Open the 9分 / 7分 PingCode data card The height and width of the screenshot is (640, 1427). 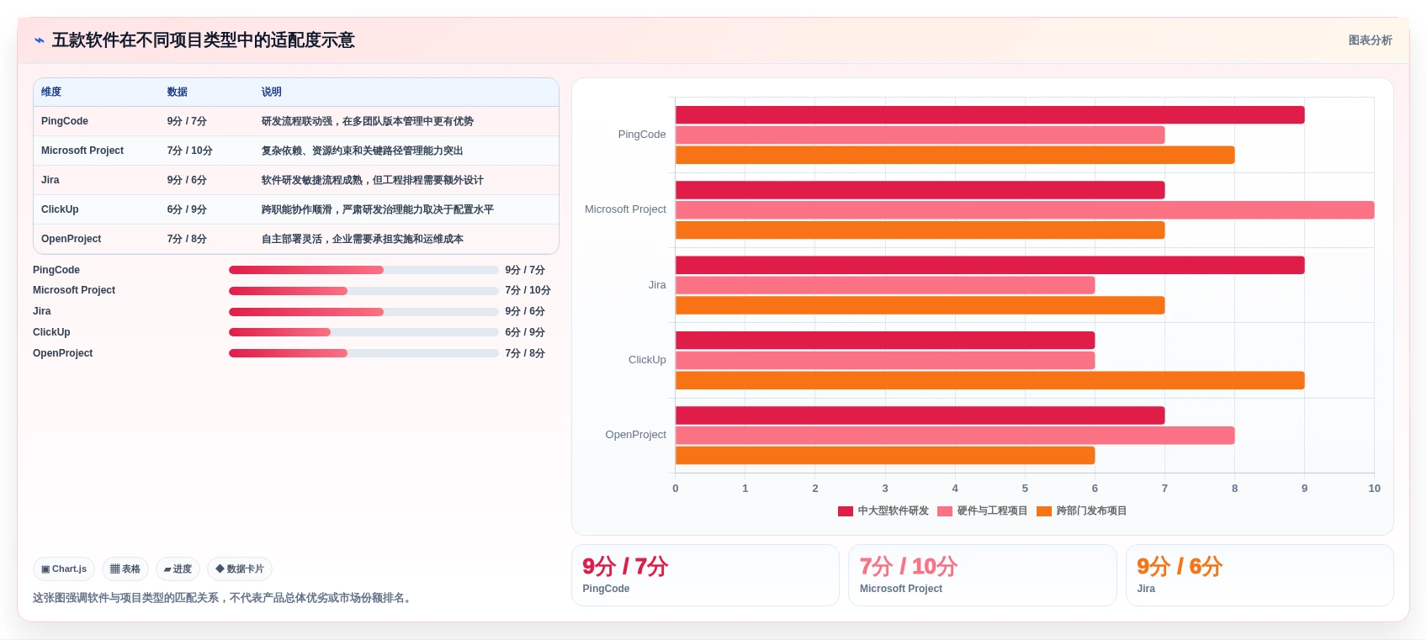[x=705, y=575]
